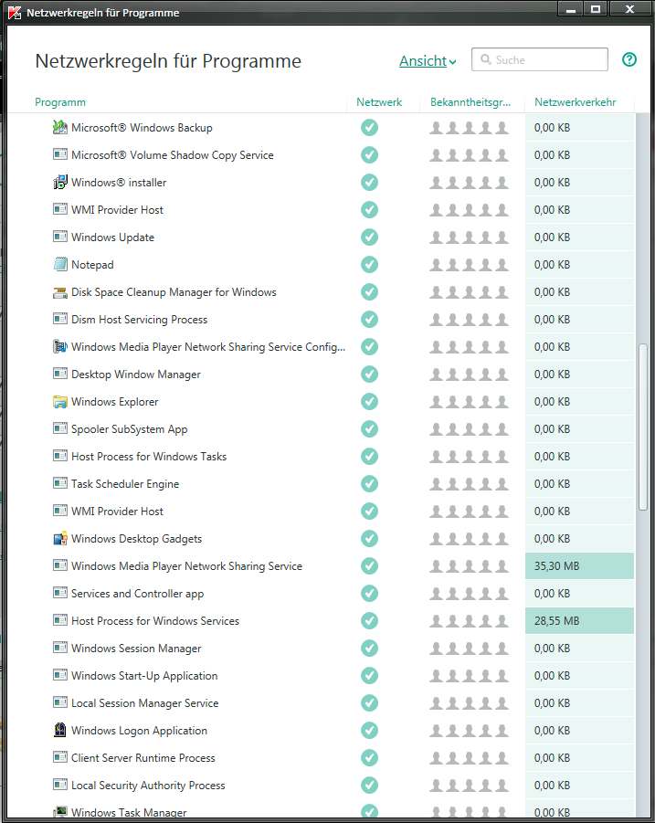Click the Host Process for Windows Tasks icon
The height and width of the screenshot is (823, 655).
pos(59,456)
